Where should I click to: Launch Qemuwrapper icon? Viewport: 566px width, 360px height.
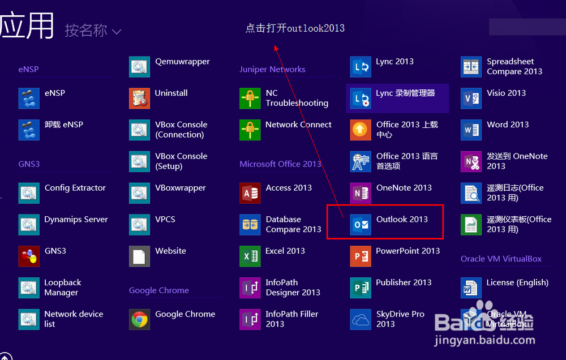[139, 67]
